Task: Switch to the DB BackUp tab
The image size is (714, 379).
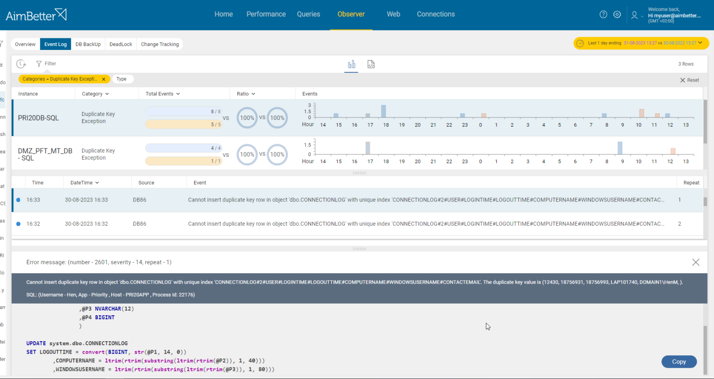Action: click(88, 44)
